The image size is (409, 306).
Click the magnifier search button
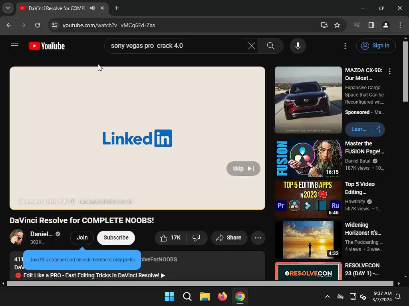click(270, 46)
